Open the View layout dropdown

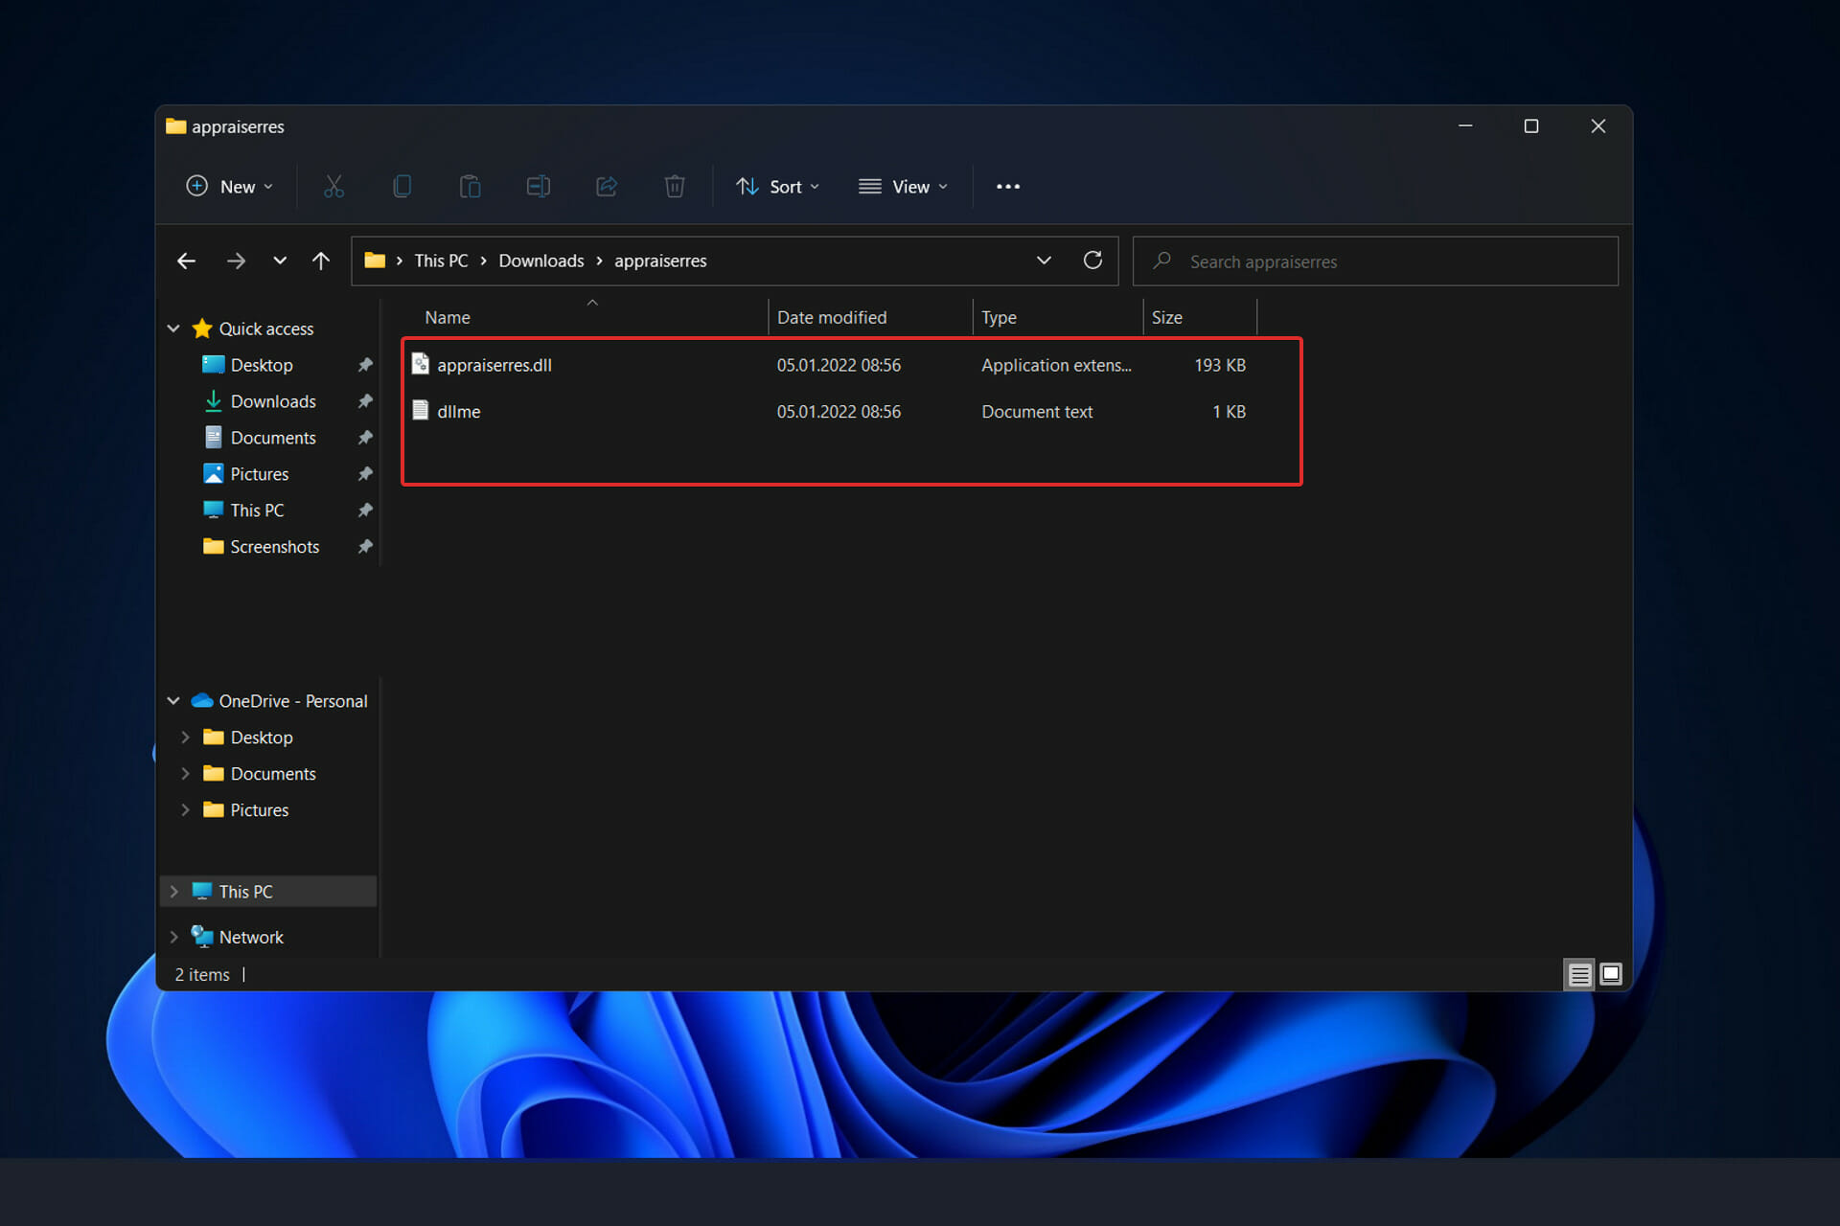(904, 187)
